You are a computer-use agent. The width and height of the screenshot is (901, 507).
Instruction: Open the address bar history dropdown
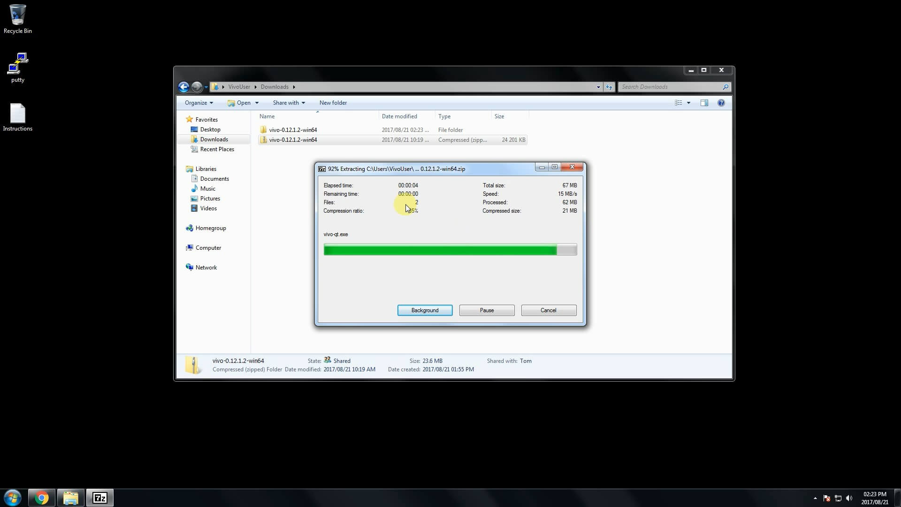click(598, 87)
